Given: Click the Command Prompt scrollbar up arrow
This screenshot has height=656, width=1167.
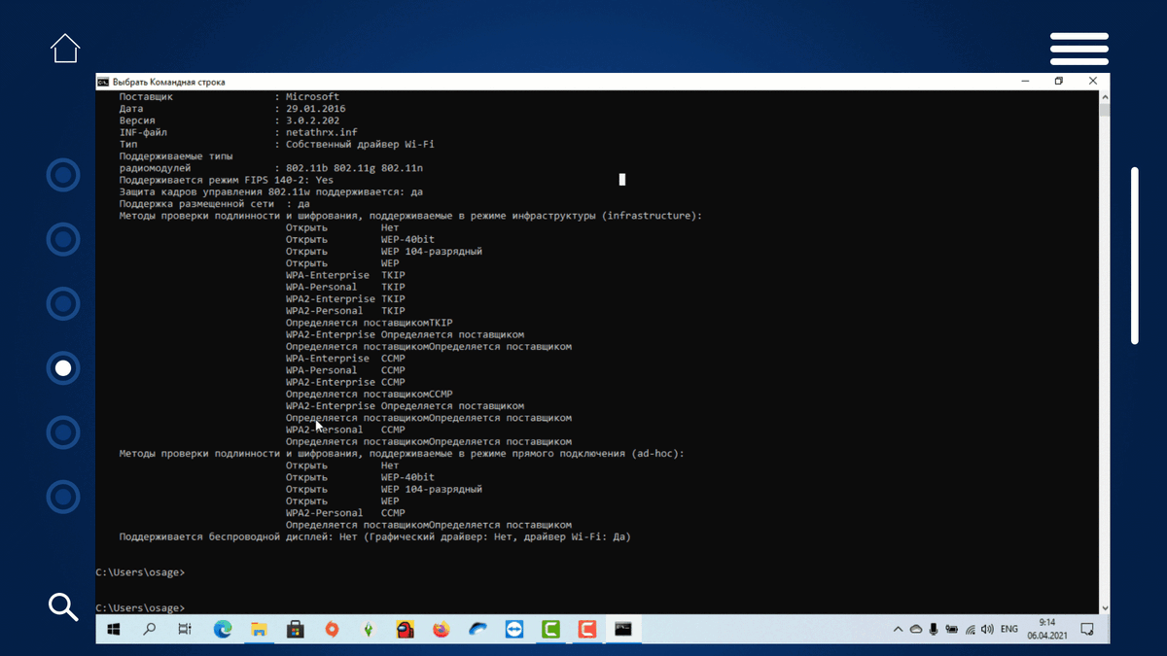Looking at the screenshot, I should tap(1105, 97).
